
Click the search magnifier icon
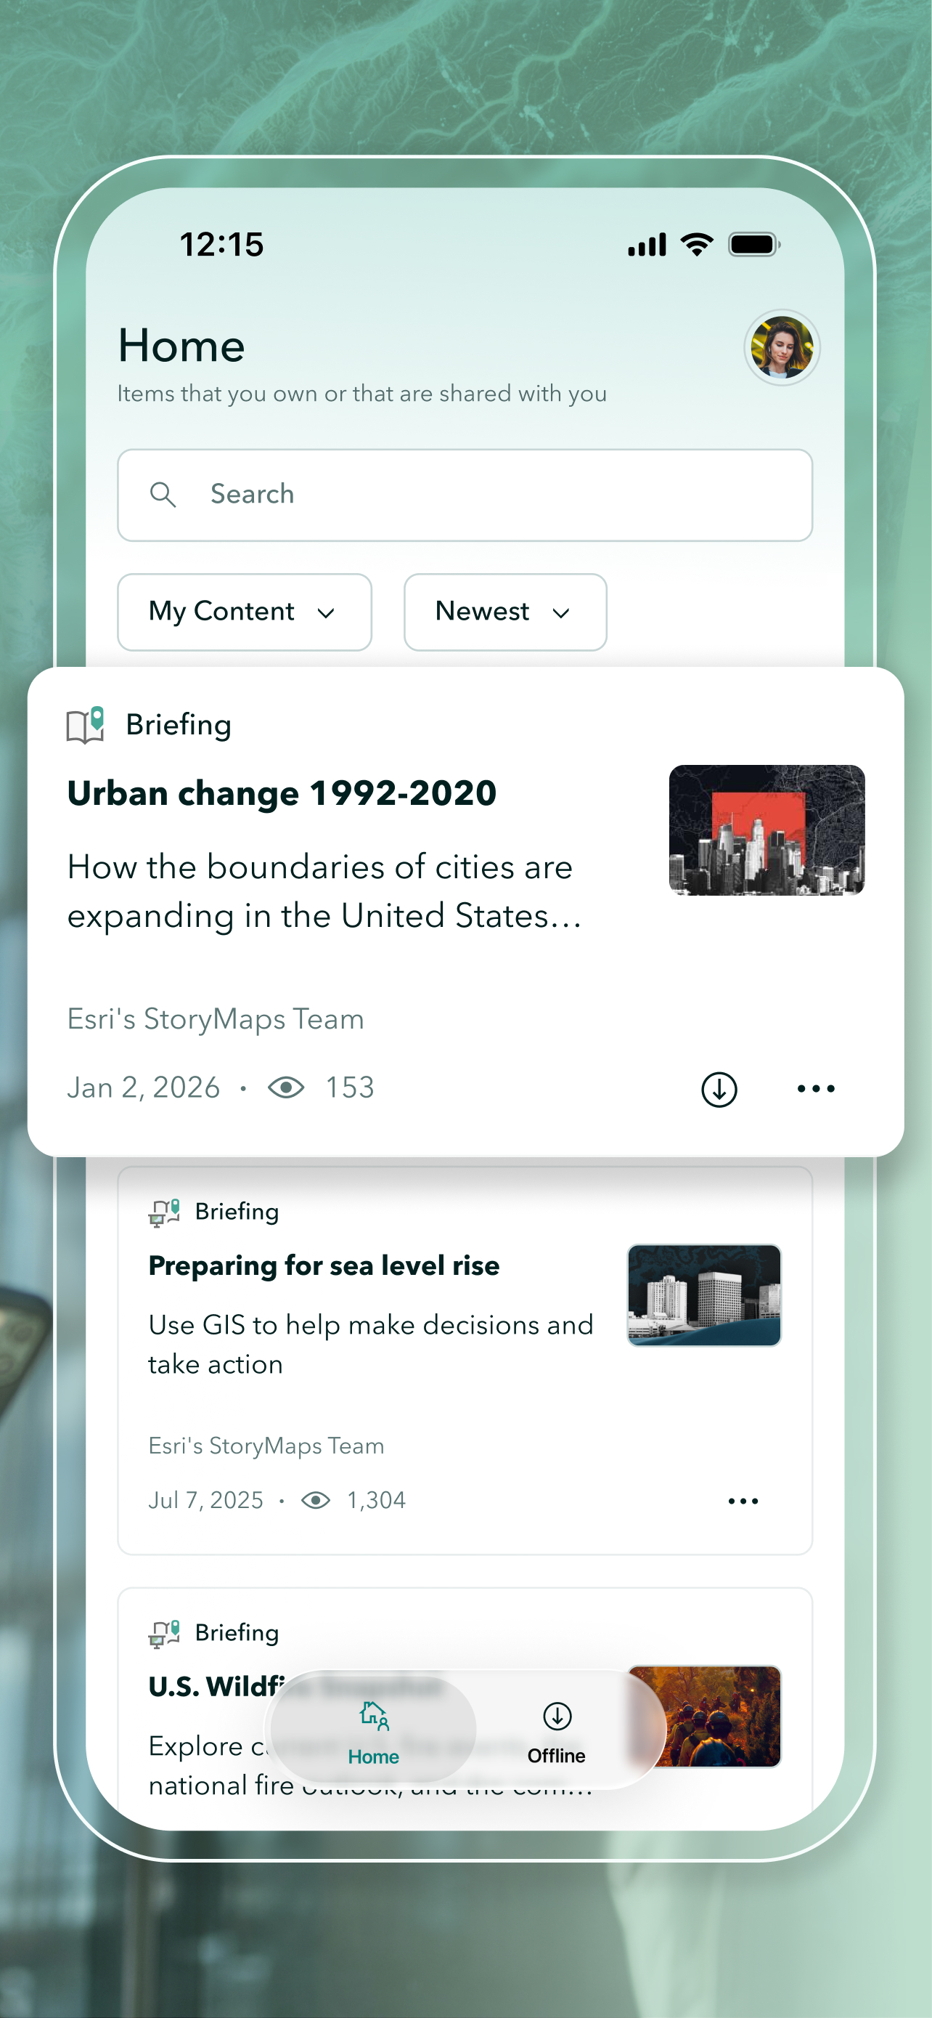click(x=163, y=494)
